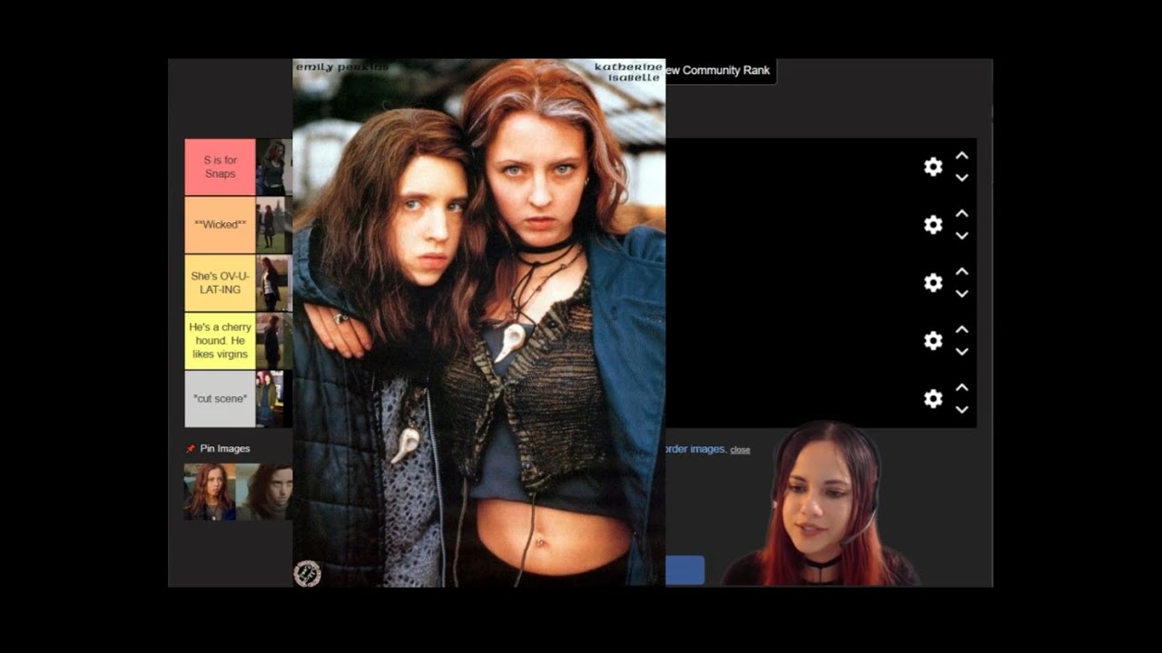The height and width of the screenshot is (653, 1162).
Task: Select the 'She's OV-U-LAT-ING' tier label
Action: click(x=220, y=283)
